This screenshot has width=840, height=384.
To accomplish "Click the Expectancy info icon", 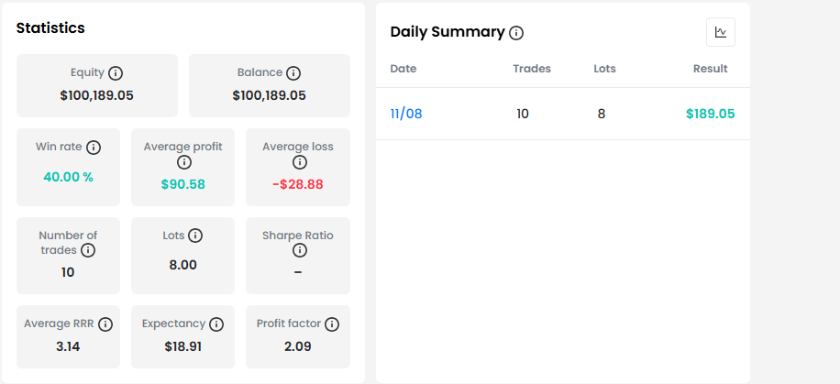I will [x=216, y=324].
